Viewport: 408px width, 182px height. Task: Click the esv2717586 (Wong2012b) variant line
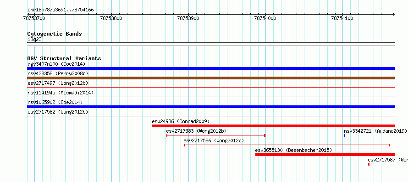tap(287, 145)
